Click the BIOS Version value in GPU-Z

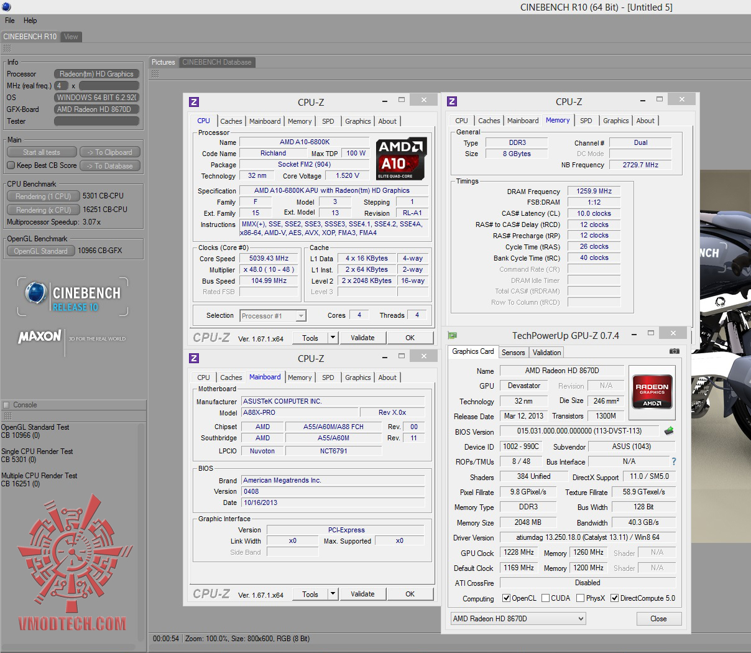click(579, 431)
